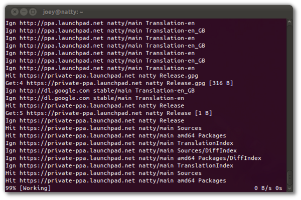Click the scrollbar down arrow
The image size is (301, 200).
click(289, 188)
